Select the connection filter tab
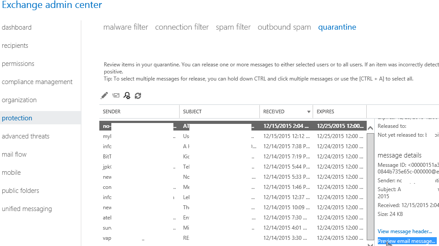This screenshot has width=439, height=246. (x=182, y=27)
